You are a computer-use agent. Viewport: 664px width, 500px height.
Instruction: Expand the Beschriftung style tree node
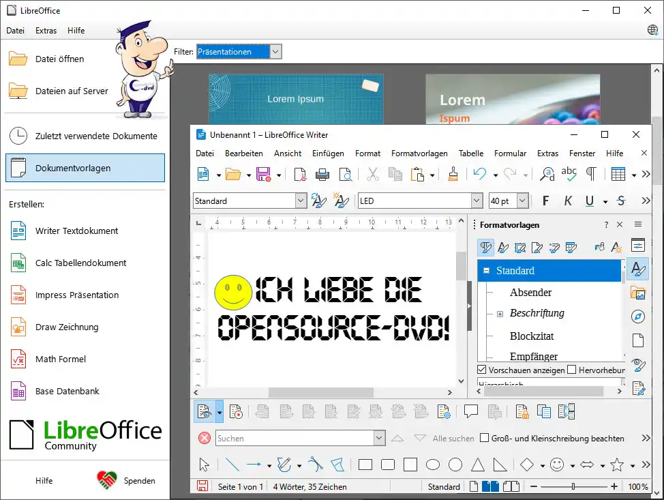click(500, 314)
